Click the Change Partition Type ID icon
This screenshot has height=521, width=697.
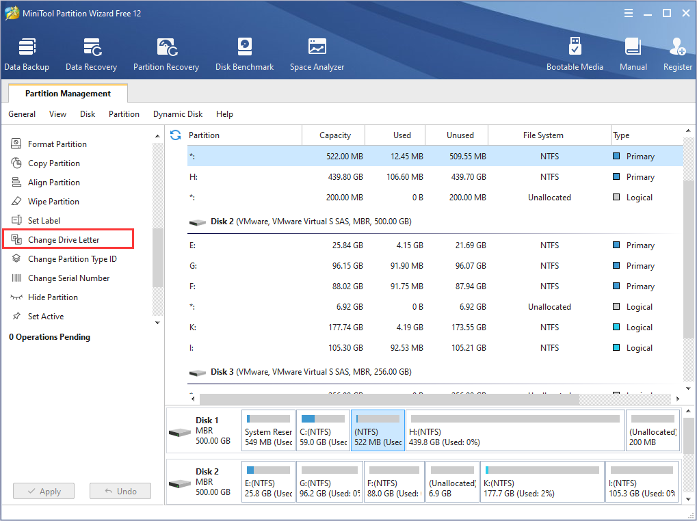pos(16,258)
